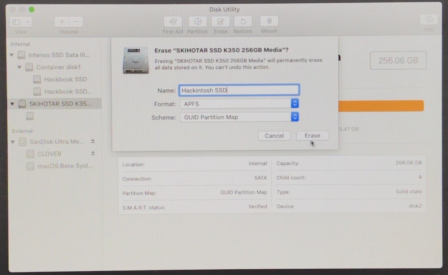Click the green zoom window button
Image resolution: width=448 pixels, height=275 pixels.
[32, 9]
